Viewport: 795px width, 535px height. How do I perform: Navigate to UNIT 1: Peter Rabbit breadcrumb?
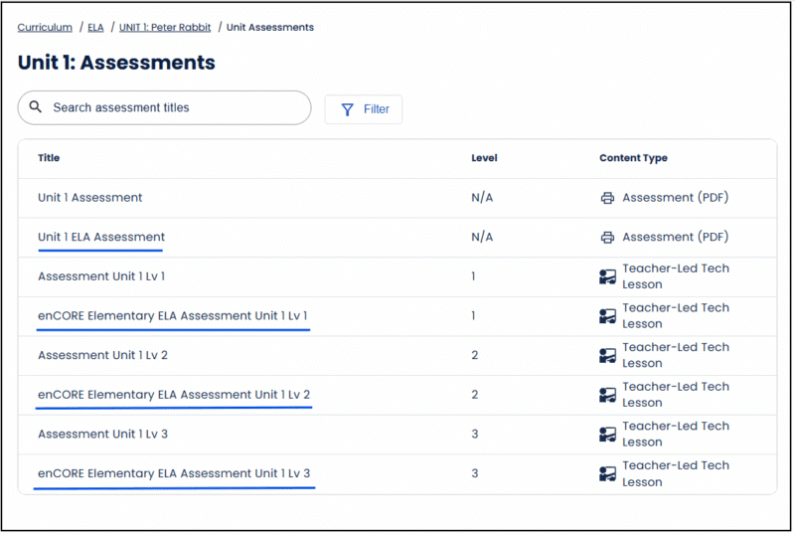click(165, 28)
